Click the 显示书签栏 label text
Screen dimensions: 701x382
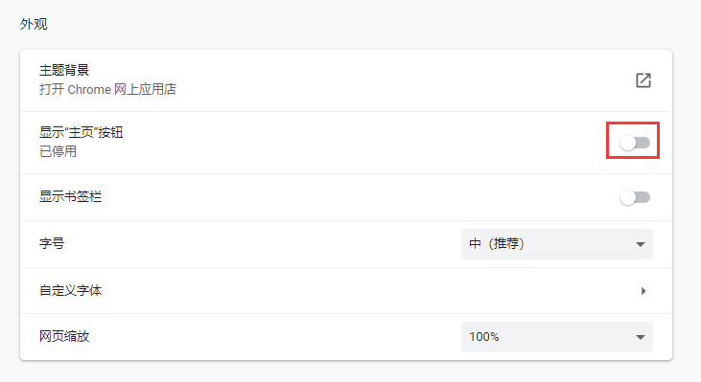pos(71,196)
